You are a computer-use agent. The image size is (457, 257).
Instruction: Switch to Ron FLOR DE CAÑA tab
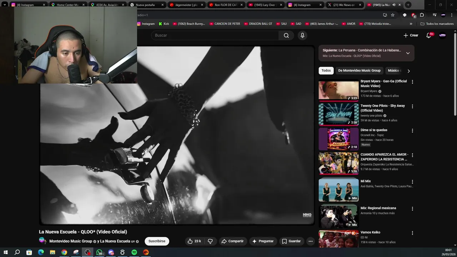[x=226, y=5]
